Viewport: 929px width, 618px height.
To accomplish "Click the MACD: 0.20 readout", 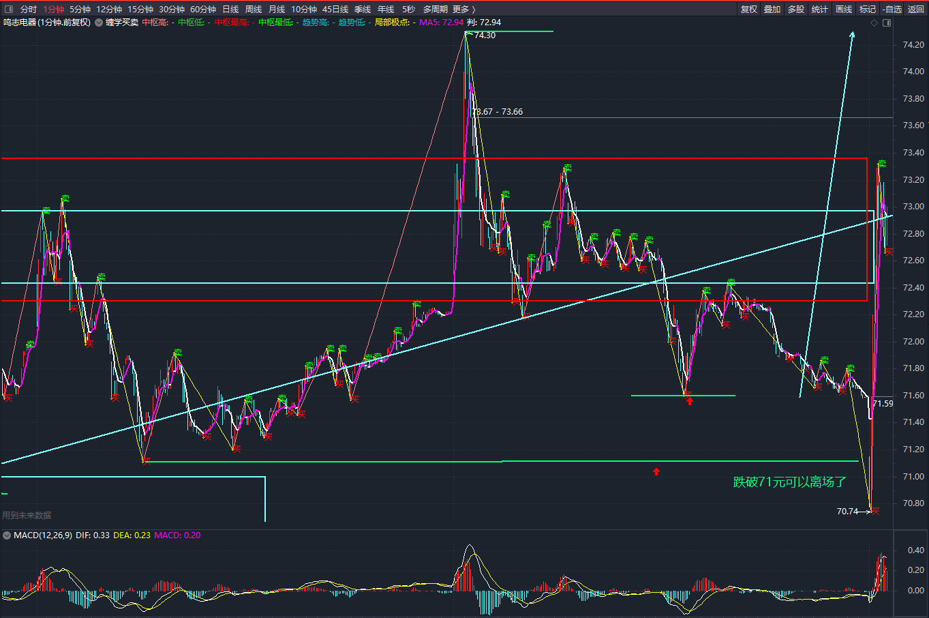I will pyautogui.click(x=177, y=535).
